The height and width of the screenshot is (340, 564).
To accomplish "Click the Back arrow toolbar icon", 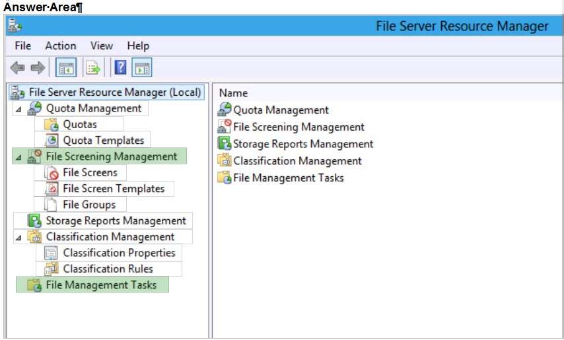I will point(17,67).
